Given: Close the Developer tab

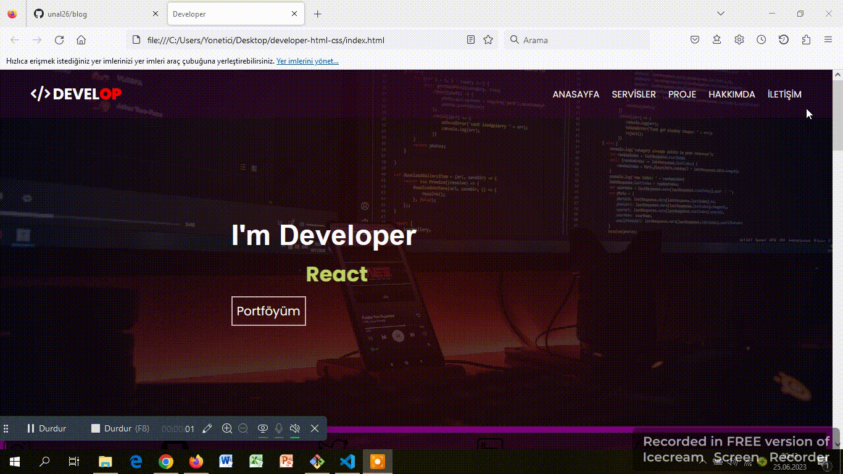Looking at the screenshot, I should [294, 14].
